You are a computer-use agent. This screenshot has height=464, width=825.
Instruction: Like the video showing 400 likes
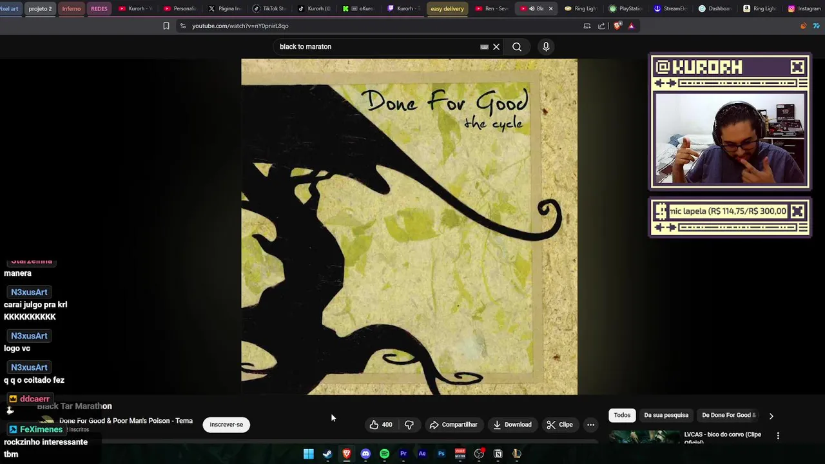[381, 425]
